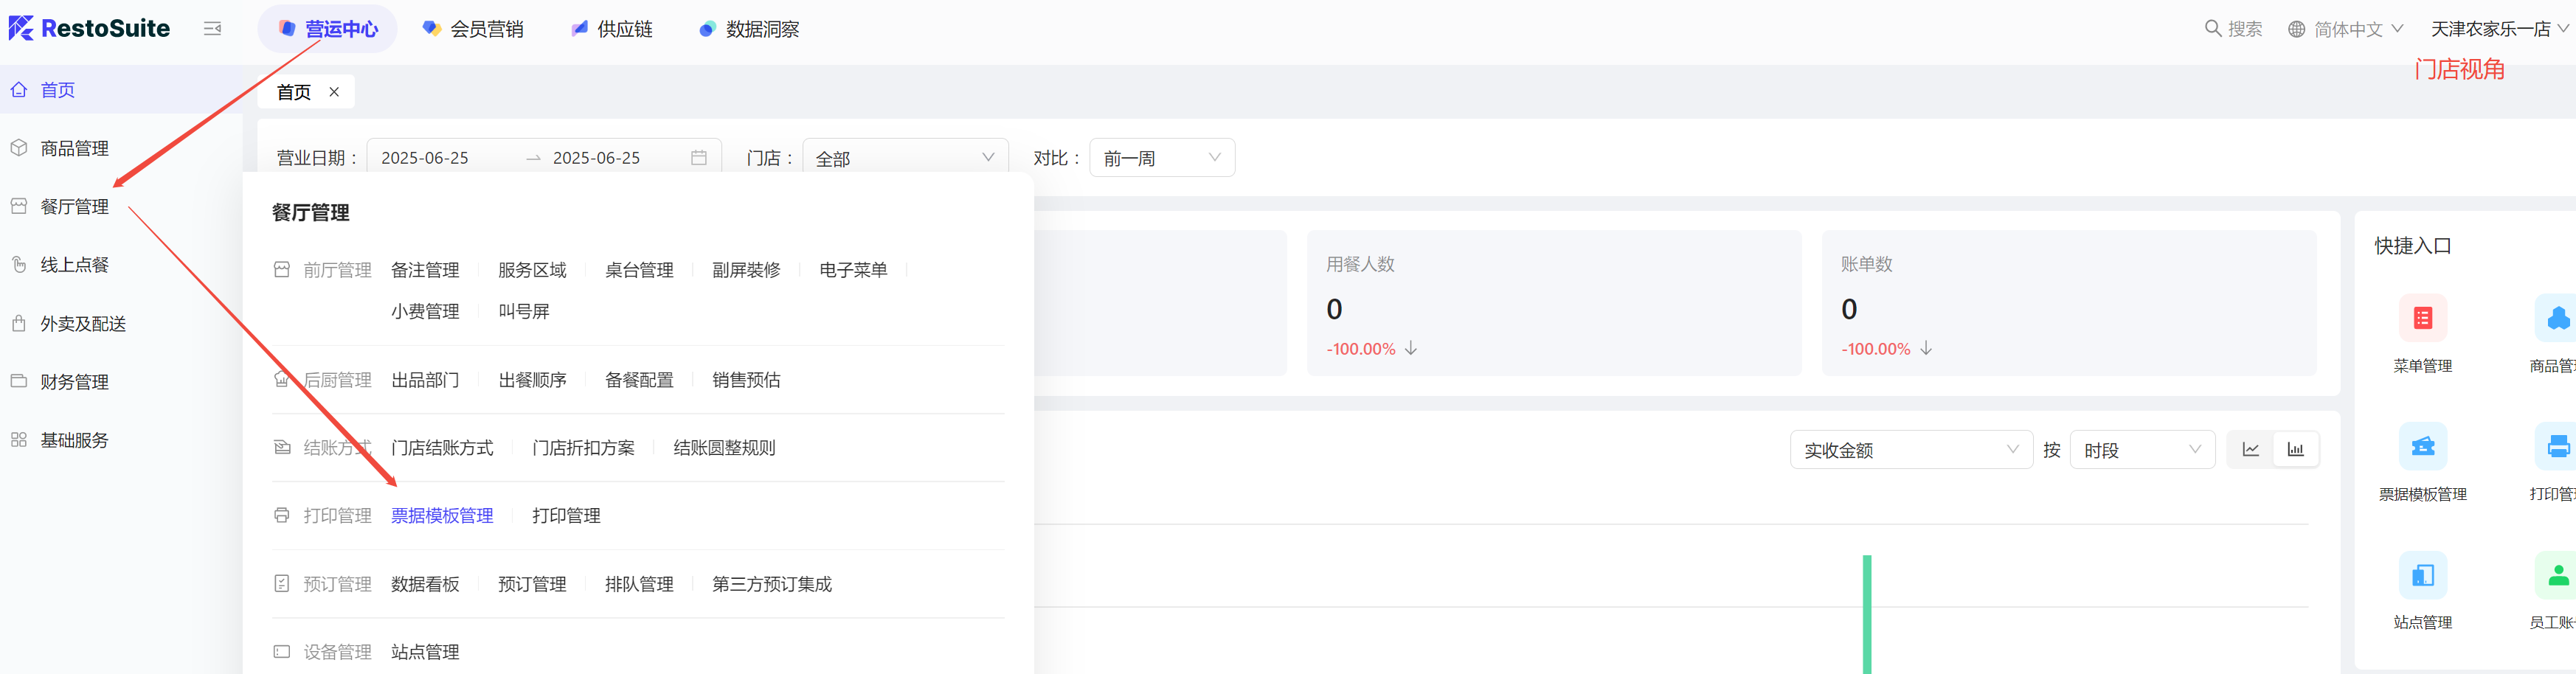Open the 简体中文 language dropdown
2576x674 pixels.
point(2358,29)
